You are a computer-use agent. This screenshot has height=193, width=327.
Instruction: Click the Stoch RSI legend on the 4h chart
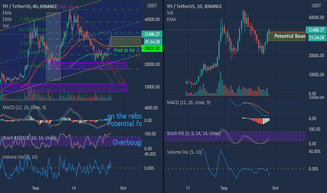[x=29, y=138]
